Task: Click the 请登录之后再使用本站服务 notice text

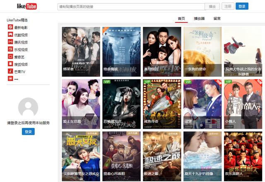Action: pyautogui.click(x=28, y=123)
